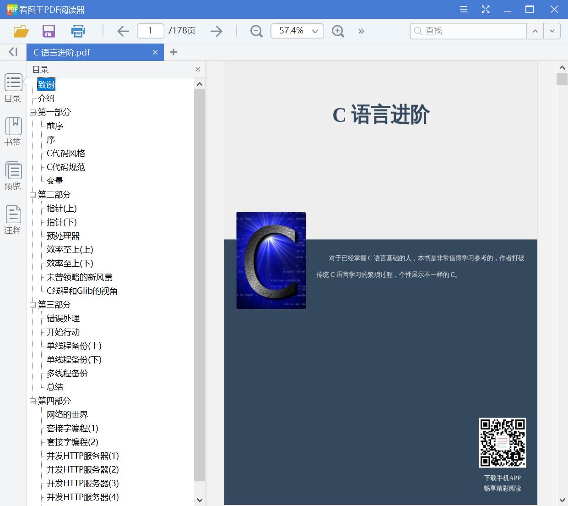Collapse the 第二部分 tree section

32,195
